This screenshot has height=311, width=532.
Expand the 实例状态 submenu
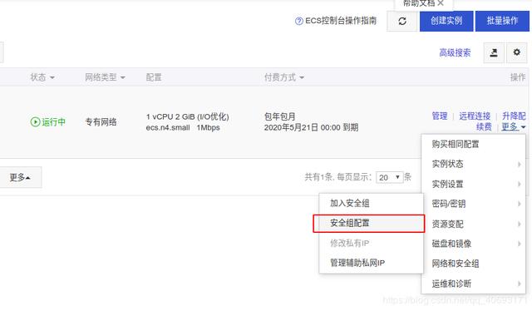pos(473,165)
